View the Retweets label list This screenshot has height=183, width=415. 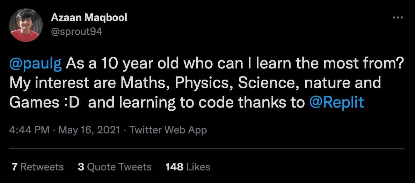pyautogui.click(x=42, y=167)
